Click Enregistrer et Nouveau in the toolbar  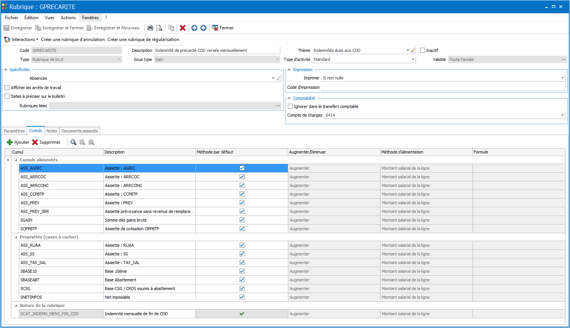(x=113, y=28)
